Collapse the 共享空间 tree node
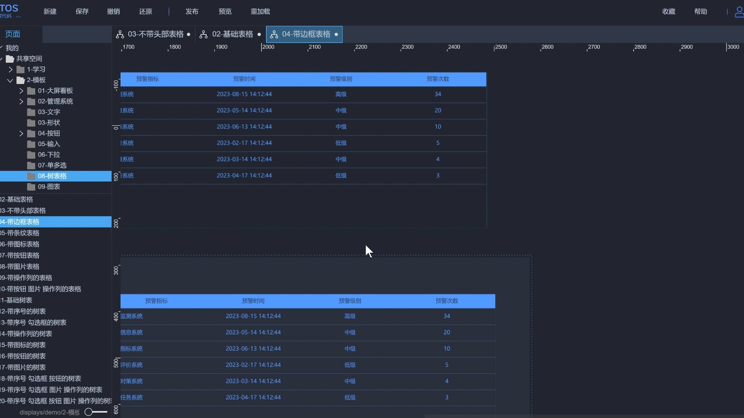The width and height of the screenshot is (744, 418). pyautogui.click(x=2, y=59)
